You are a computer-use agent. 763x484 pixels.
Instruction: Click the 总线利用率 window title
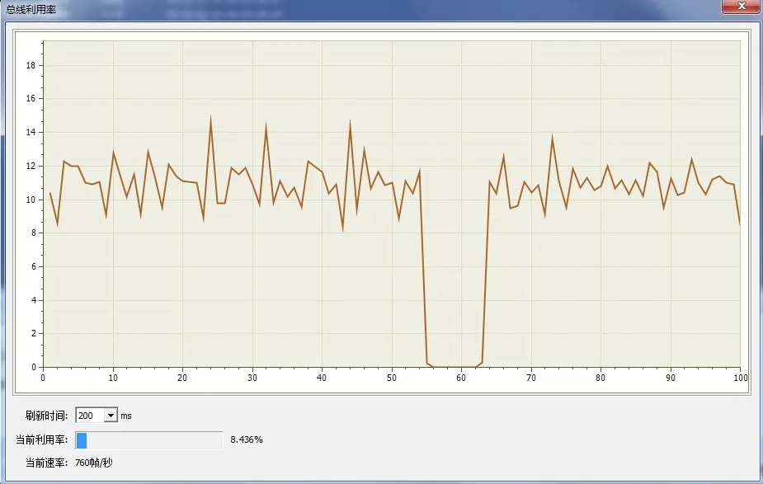coord(31,9)
